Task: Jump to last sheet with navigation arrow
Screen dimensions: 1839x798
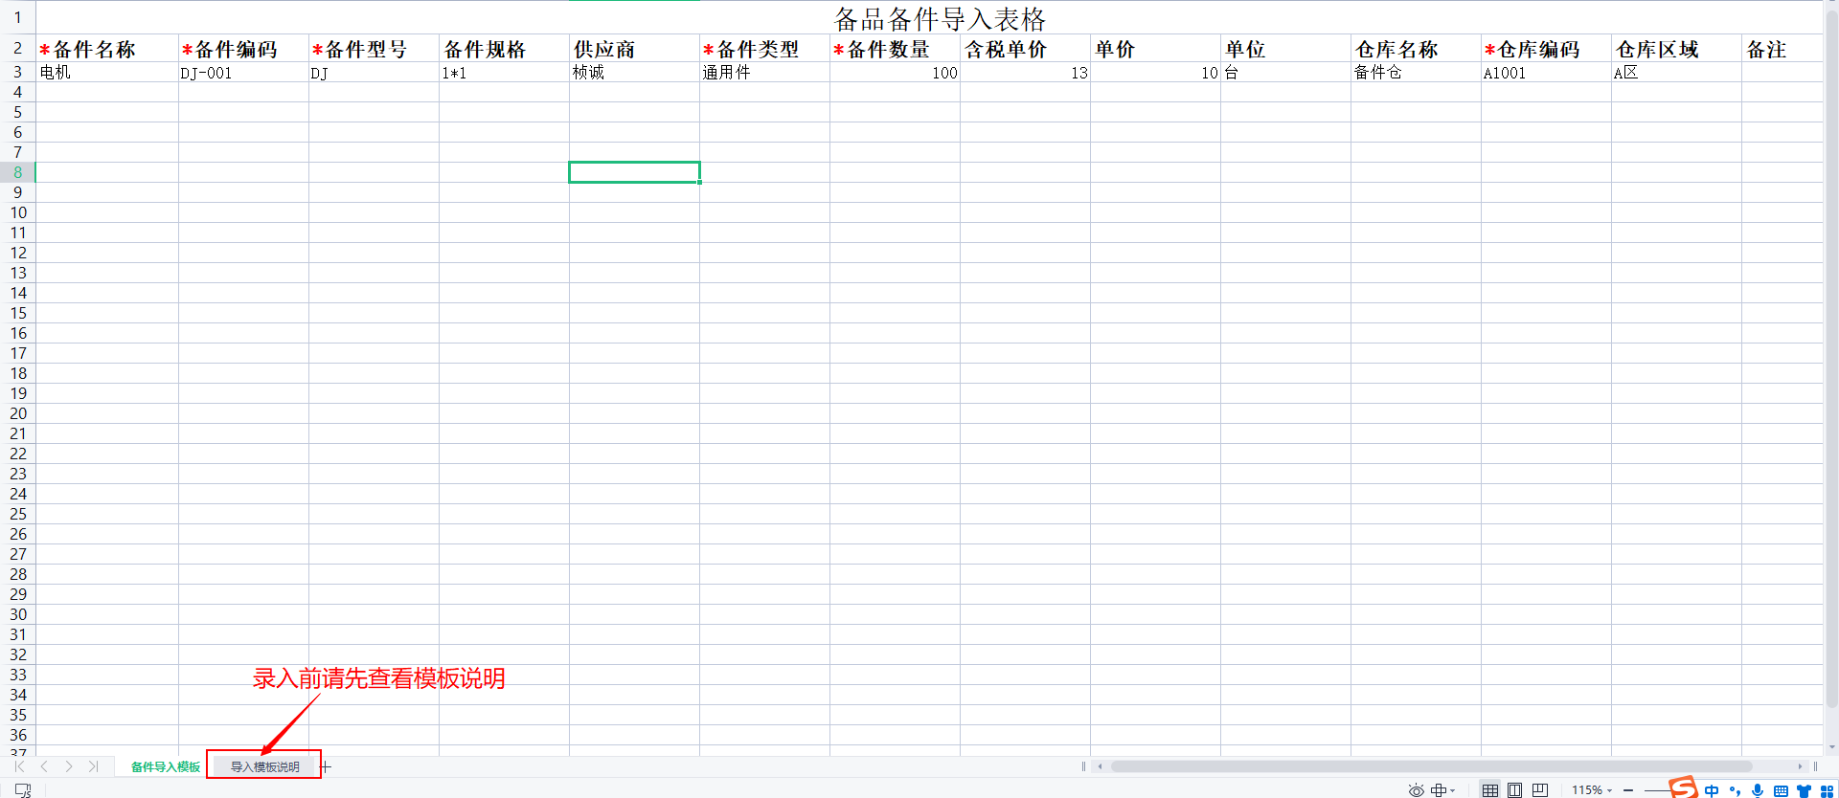Action: [93, 766]
